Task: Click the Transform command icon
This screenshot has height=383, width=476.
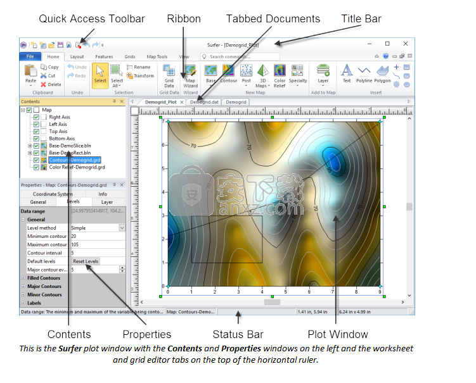Action: point(130,76)
